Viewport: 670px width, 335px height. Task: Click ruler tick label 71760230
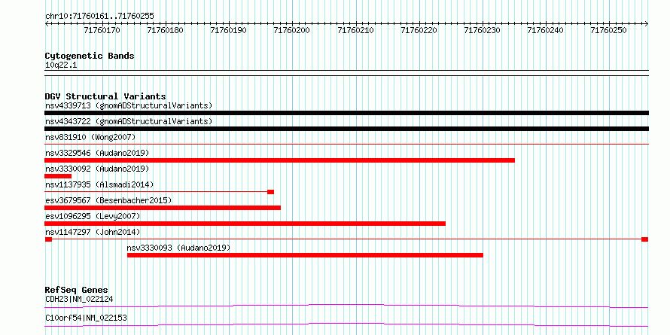click(482, 30)
